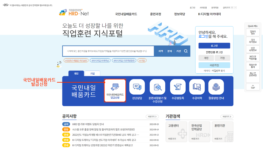Open 국가 자격정보 in Quick menu

pos(253,41)
